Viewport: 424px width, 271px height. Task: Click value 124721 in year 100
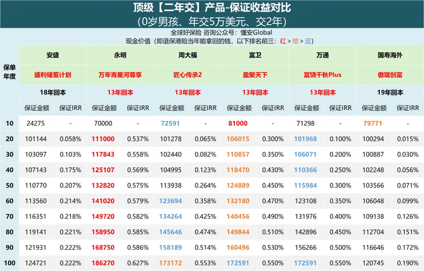click(36, 263)
